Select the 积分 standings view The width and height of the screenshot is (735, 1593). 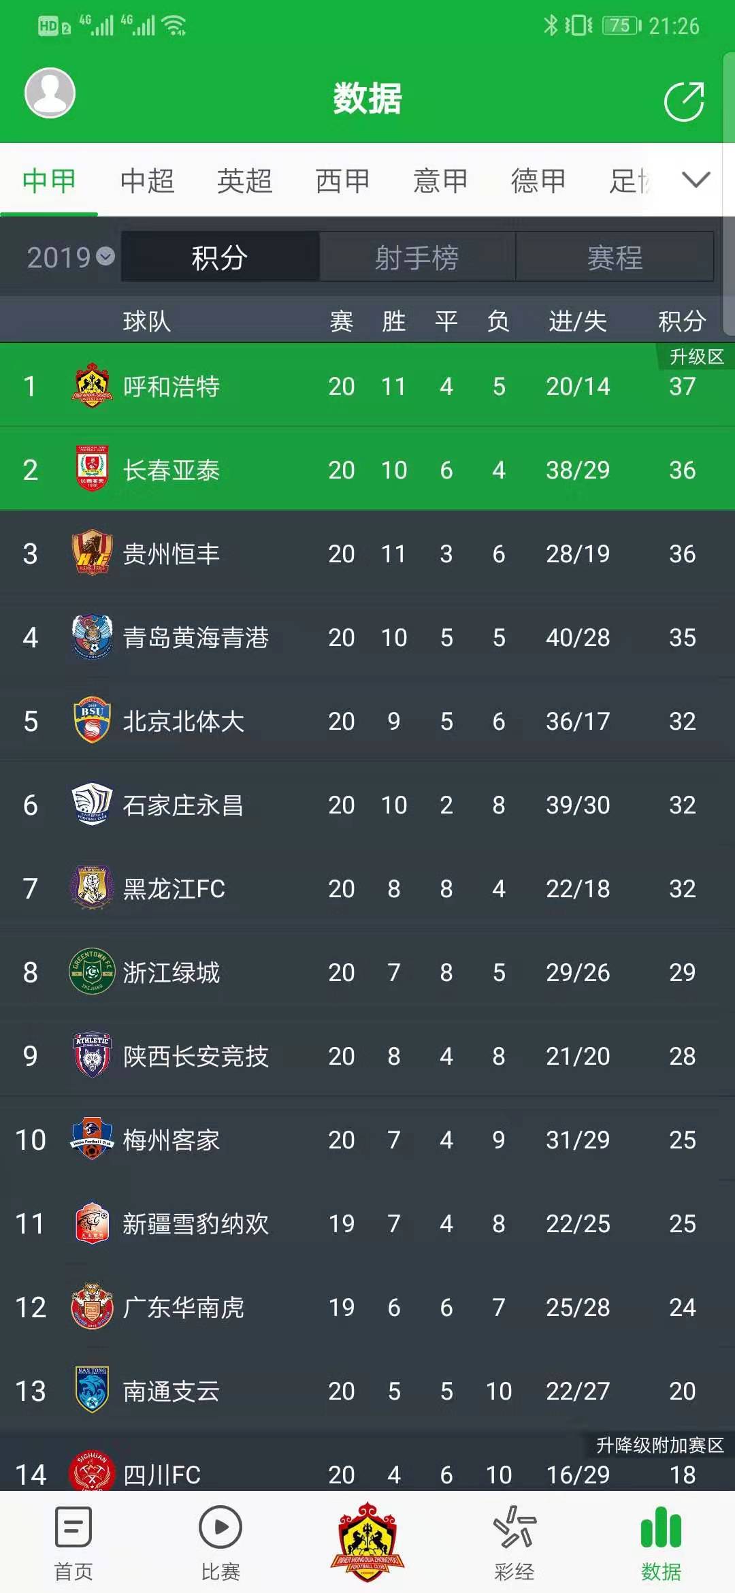click(220, 257)
